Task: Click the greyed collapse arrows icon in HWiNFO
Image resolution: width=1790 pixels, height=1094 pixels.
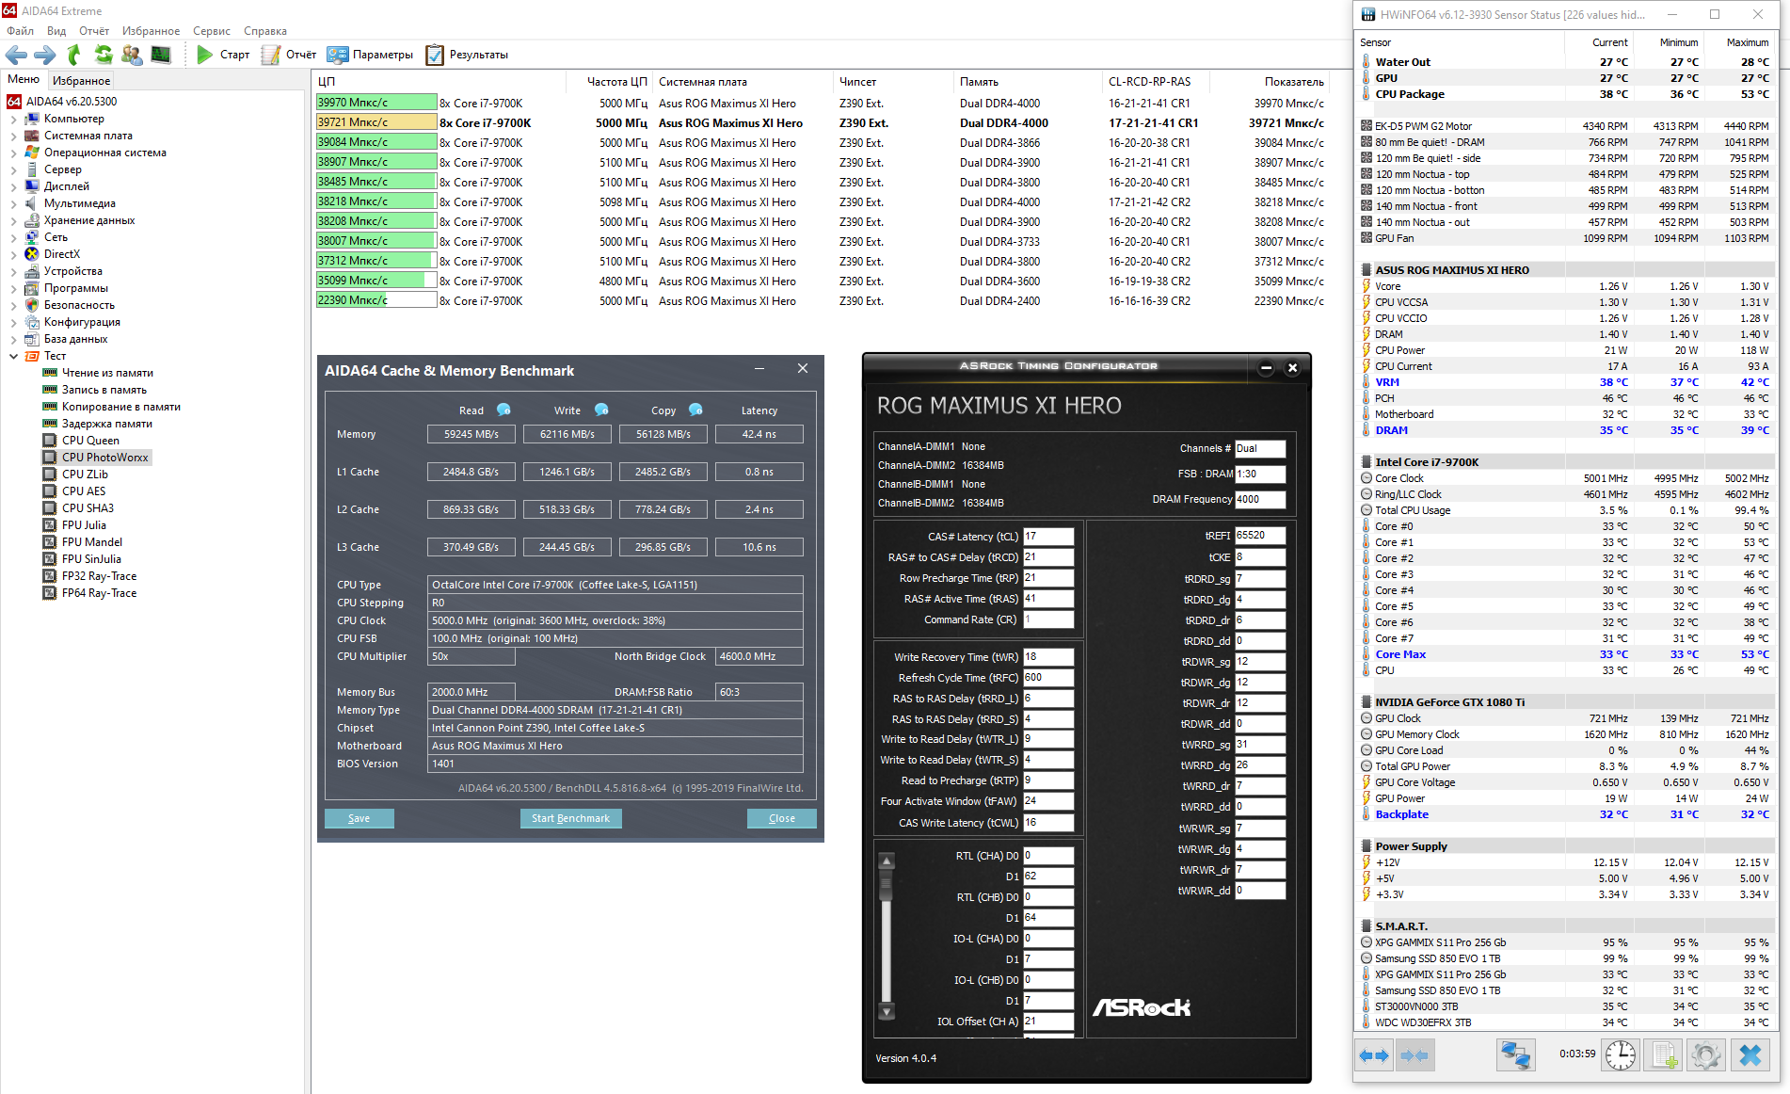Action: (1414, 1055)
